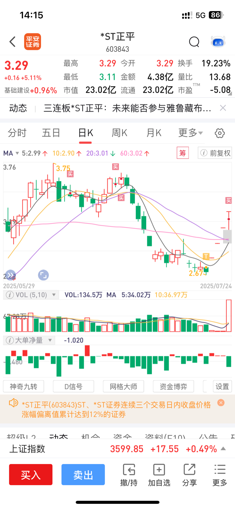Open the 大单净量 indicator dropdown

click(x=50, y=340)
